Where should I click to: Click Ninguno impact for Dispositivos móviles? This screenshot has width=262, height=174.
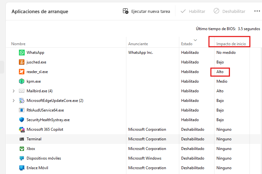coord(224,158)
